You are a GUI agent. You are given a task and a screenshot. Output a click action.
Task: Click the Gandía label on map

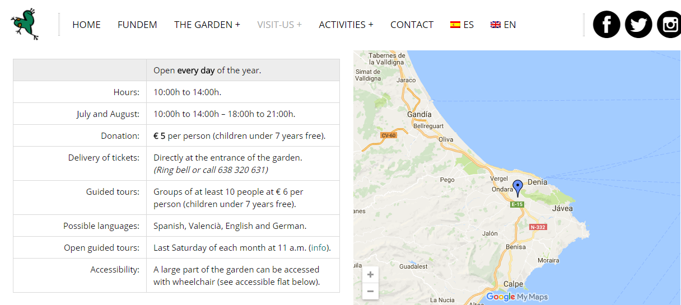(419, 114)
